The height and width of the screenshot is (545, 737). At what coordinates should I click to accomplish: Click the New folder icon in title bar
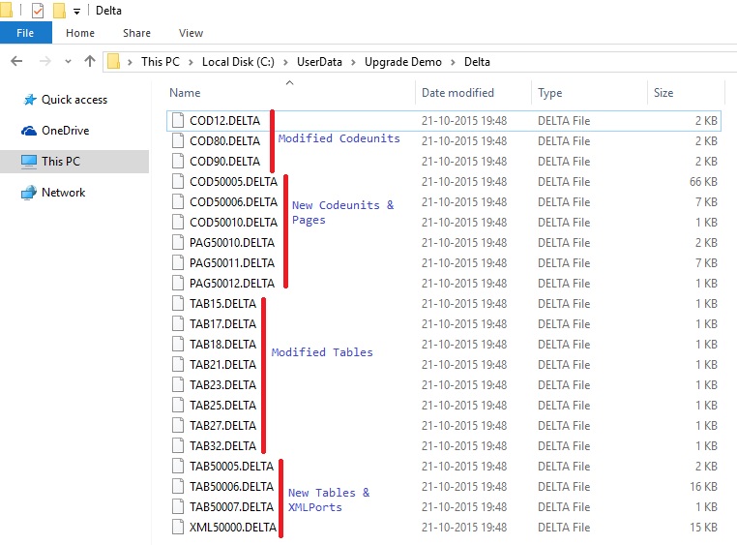58,10
